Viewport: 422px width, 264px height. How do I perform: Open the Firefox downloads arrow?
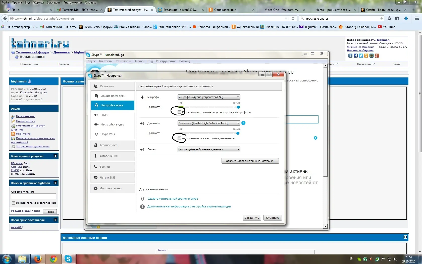(x=406, y=18)
